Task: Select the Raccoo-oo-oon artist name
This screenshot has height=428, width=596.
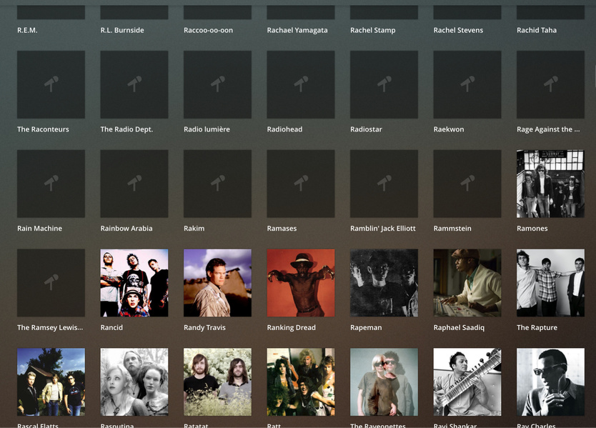Action: [208, 31]
